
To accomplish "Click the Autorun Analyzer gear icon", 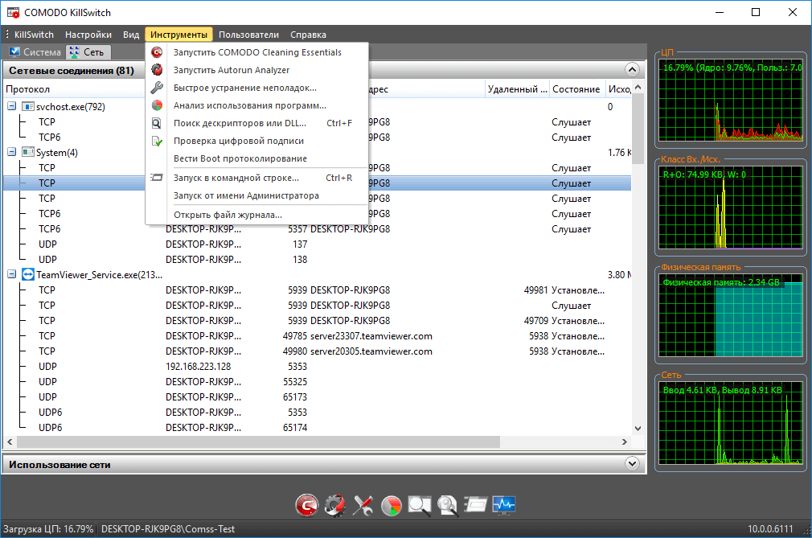I will click(334, 505).
